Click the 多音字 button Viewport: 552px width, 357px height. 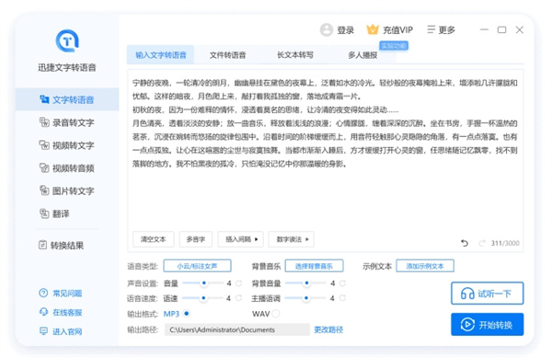196,239
